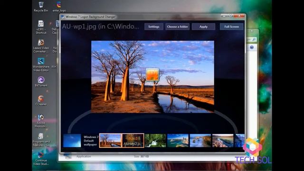Click search magnifier in background Explorer window

[x=254, y=39]
